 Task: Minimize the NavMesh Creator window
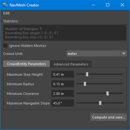point(93,5)
